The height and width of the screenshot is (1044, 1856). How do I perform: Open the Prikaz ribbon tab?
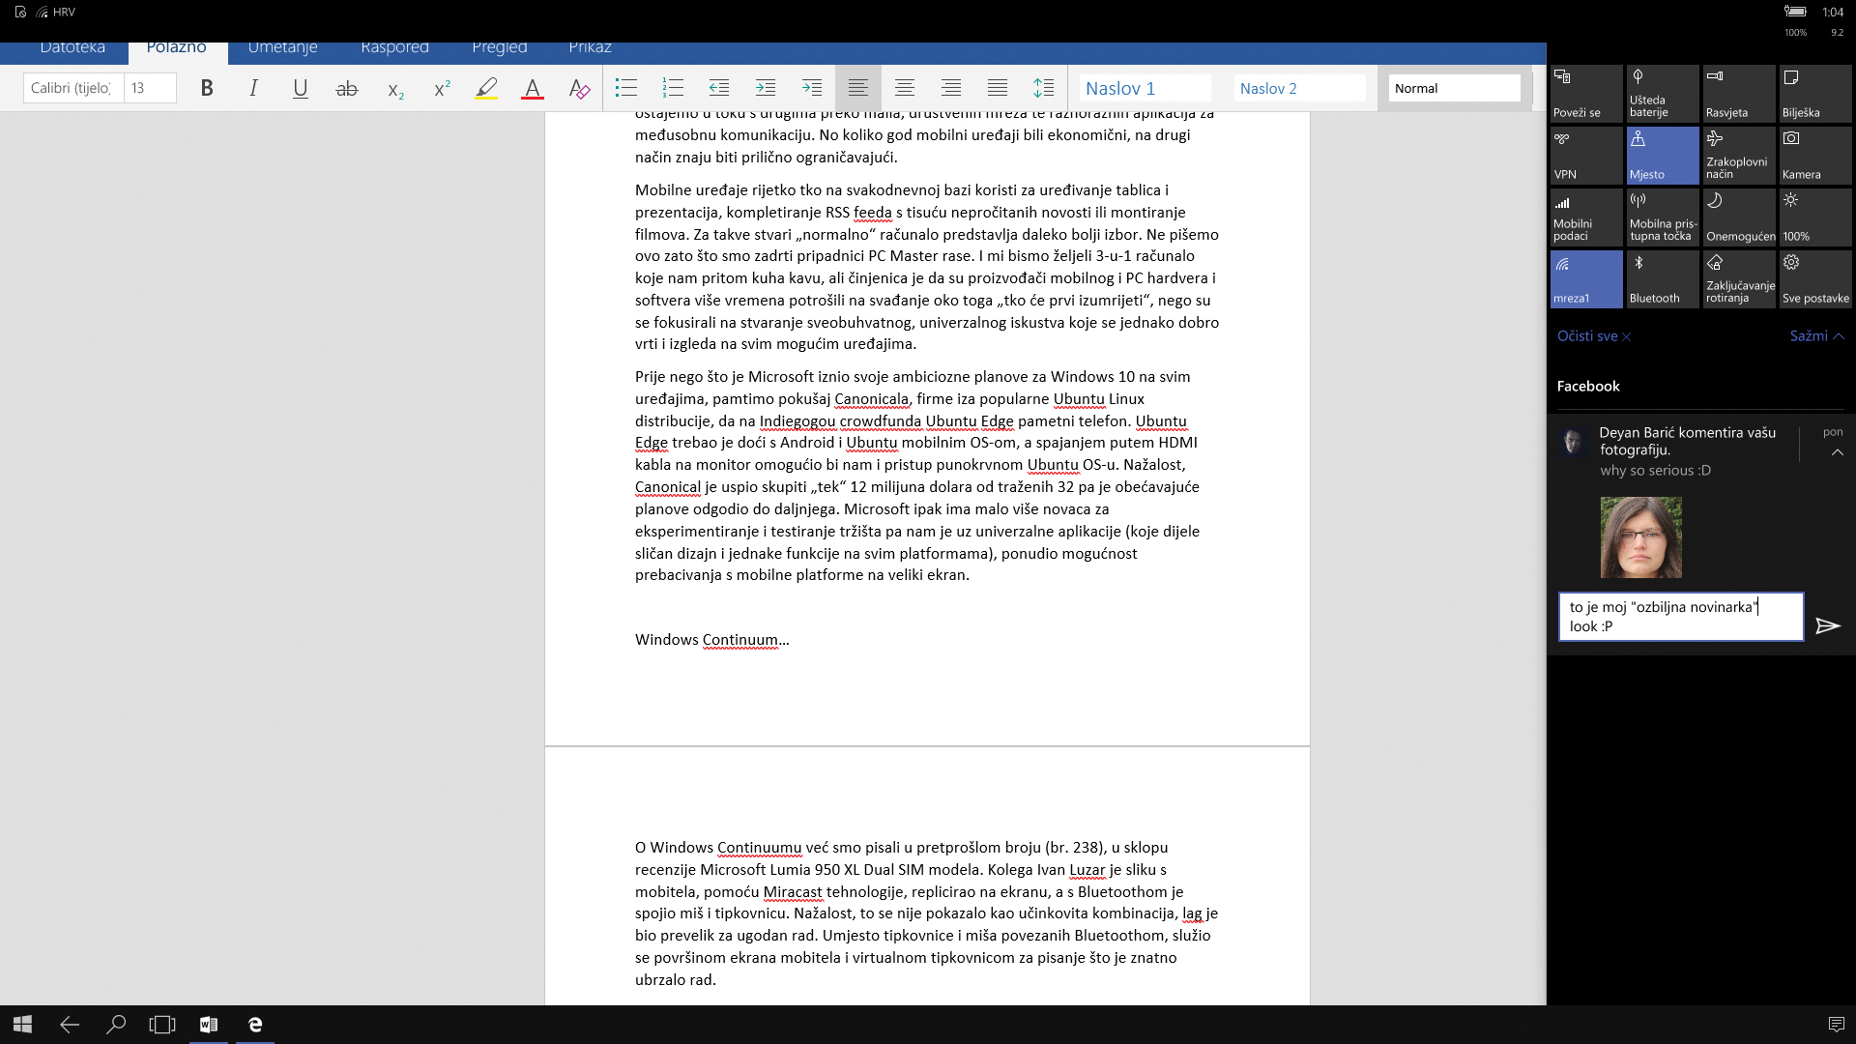[x=590, y=48]
